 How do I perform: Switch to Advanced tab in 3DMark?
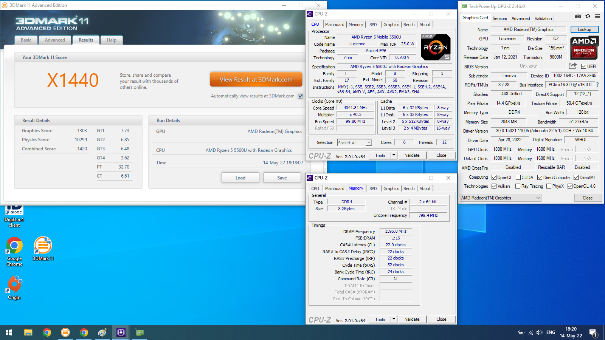click(55, 40)
